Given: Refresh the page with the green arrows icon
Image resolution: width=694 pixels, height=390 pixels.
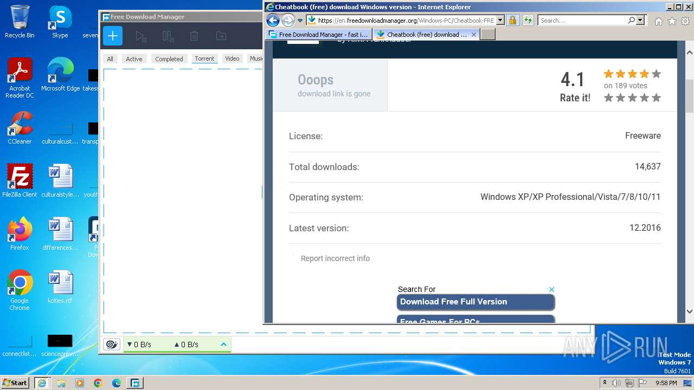Looking at the screenshot, I should (528, 21).
